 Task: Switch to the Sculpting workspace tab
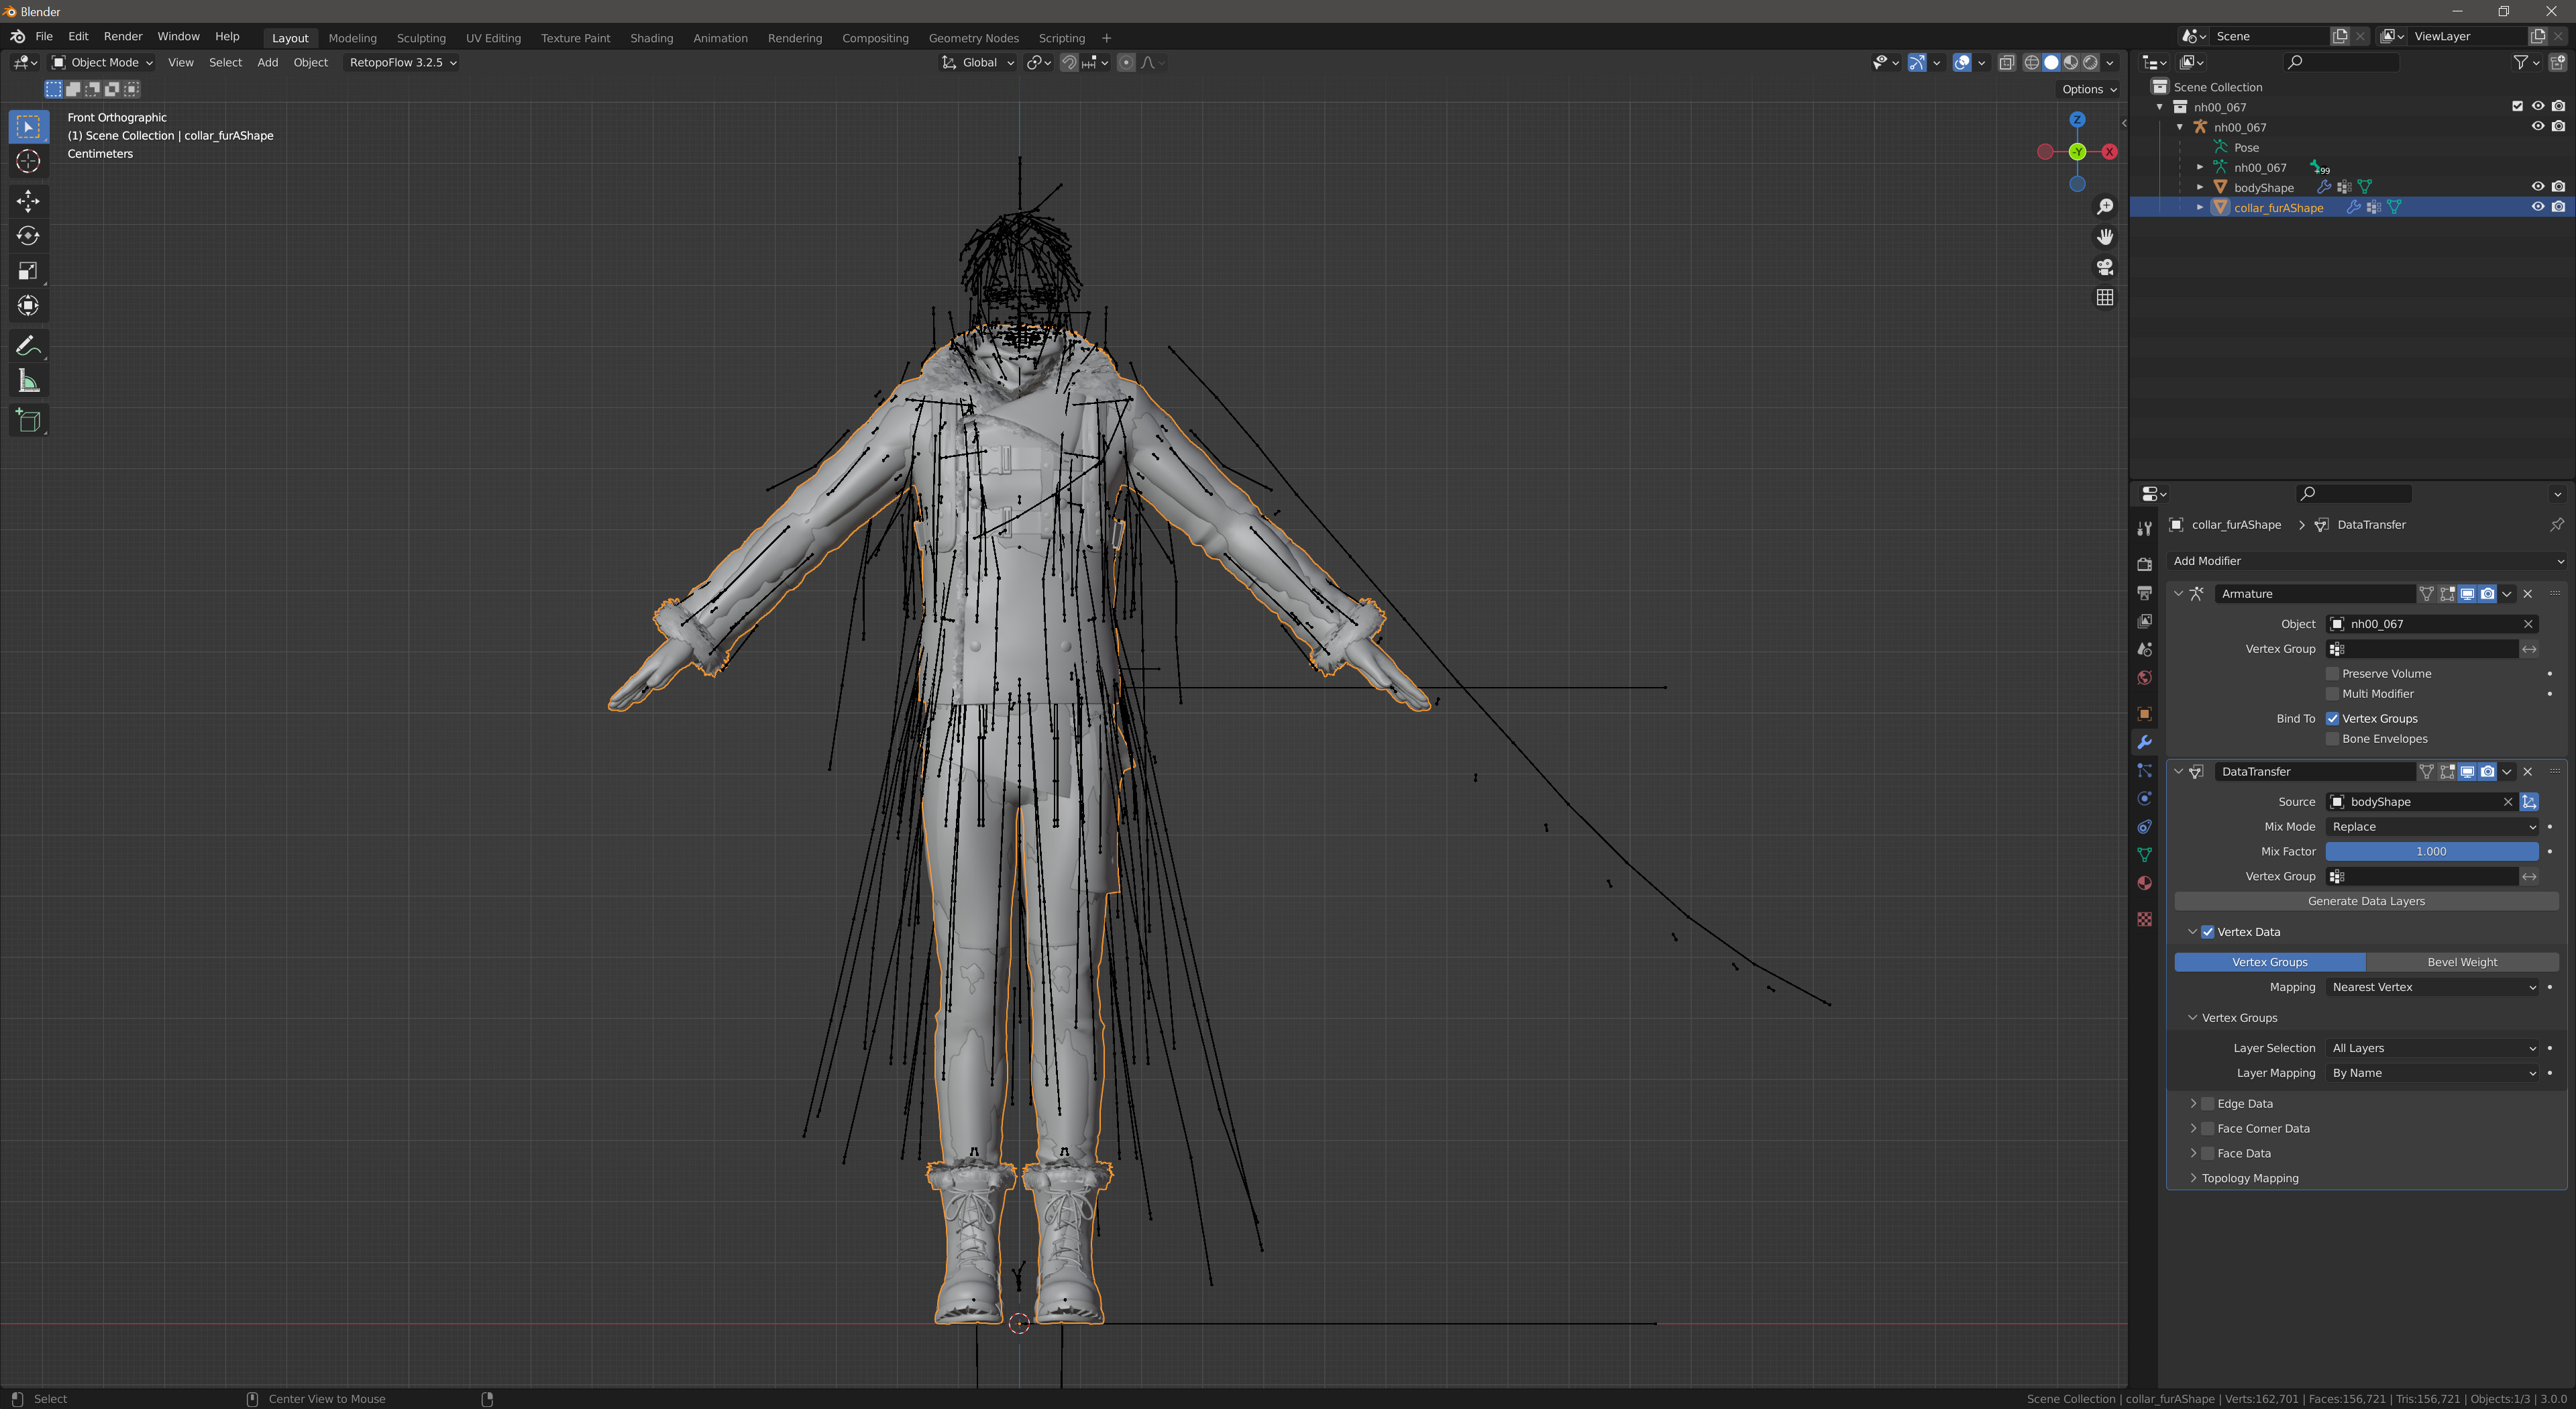[x=421, y=38]
